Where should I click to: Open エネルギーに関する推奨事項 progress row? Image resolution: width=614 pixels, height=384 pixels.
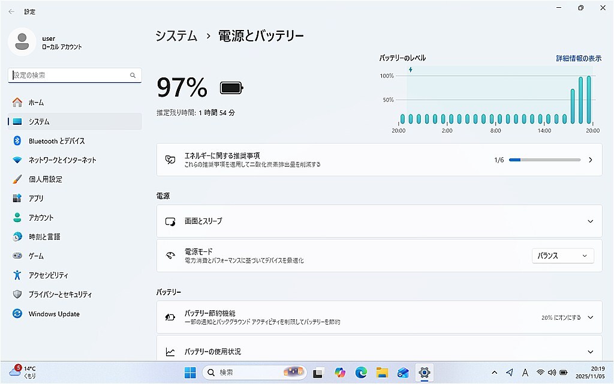click(379, 160)
